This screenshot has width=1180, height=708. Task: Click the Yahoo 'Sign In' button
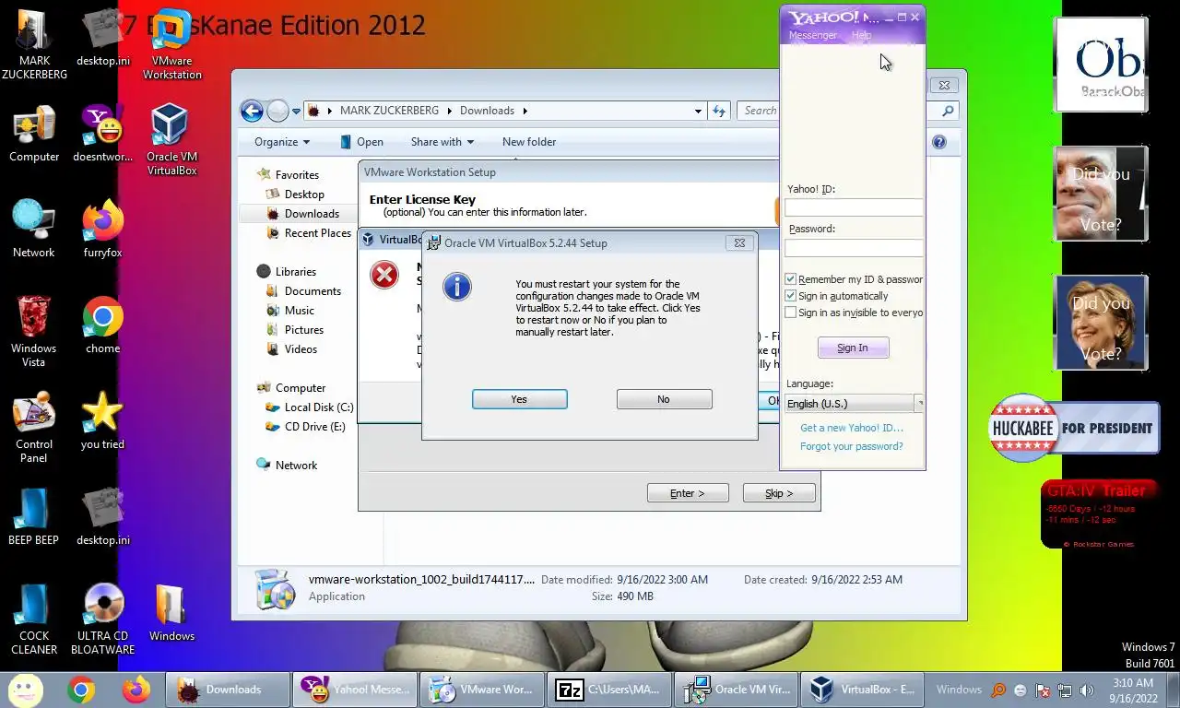click(x=853, y=348)
